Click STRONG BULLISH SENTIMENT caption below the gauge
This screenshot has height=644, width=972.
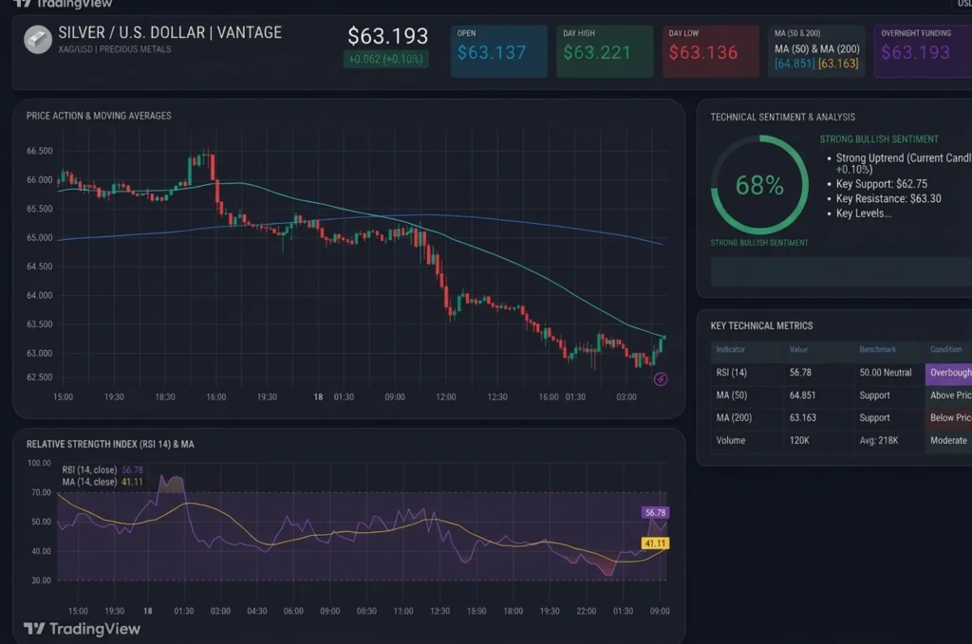[759, 243]
